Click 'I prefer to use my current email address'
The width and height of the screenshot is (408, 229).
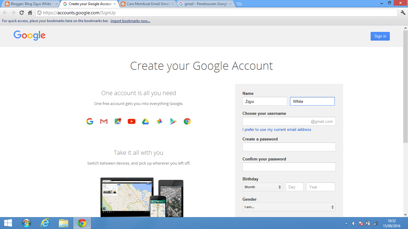(x=277, y=129)
